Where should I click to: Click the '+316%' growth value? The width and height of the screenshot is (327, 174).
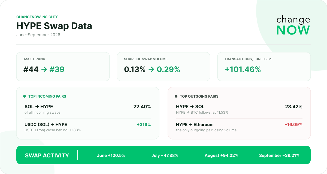(144, 125)
